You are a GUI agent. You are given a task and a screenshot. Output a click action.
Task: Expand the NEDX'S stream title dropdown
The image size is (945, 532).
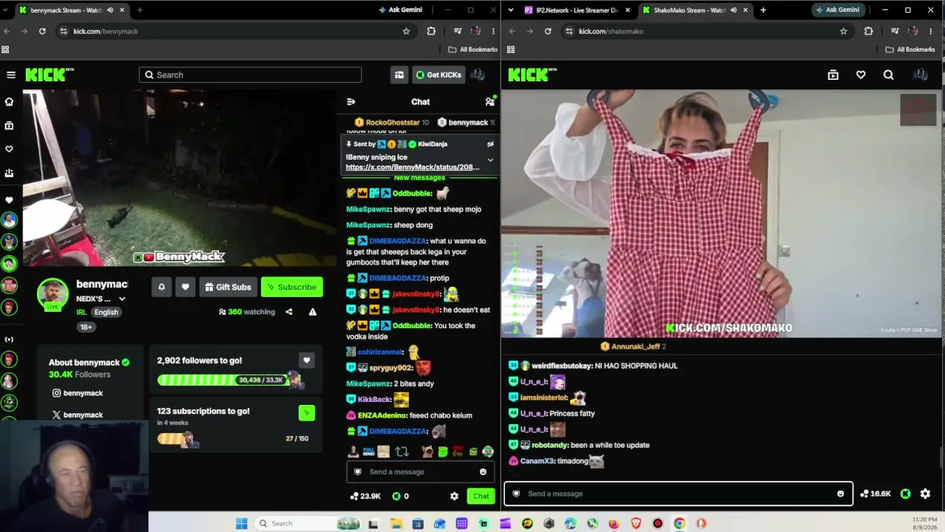tap(122, 299)
